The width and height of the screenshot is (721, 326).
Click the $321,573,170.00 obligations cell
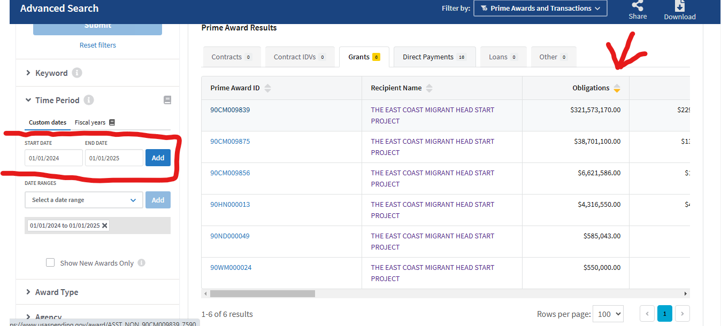coord(576,115)
